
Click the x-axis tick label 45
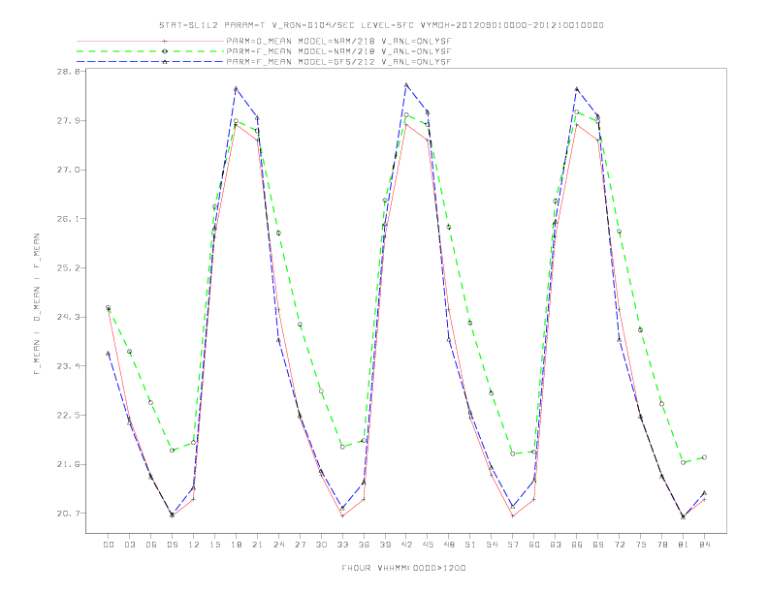[x=428, y=545]
